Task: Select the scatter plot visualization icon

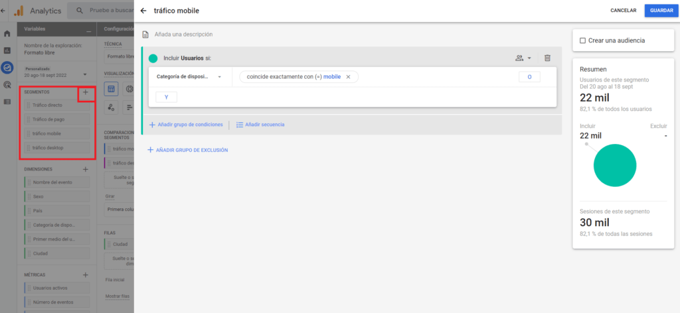Action: pos(112,107)
